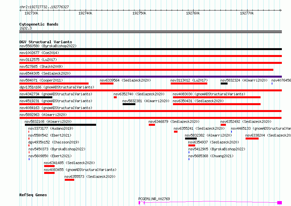Viewport: 291px width, 206px height.
Task: Click nsv527665 (Shaikh2009) variant label
Action: point(41,66)
